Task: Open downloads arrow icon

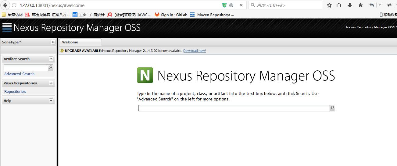Action: point(350,5)
